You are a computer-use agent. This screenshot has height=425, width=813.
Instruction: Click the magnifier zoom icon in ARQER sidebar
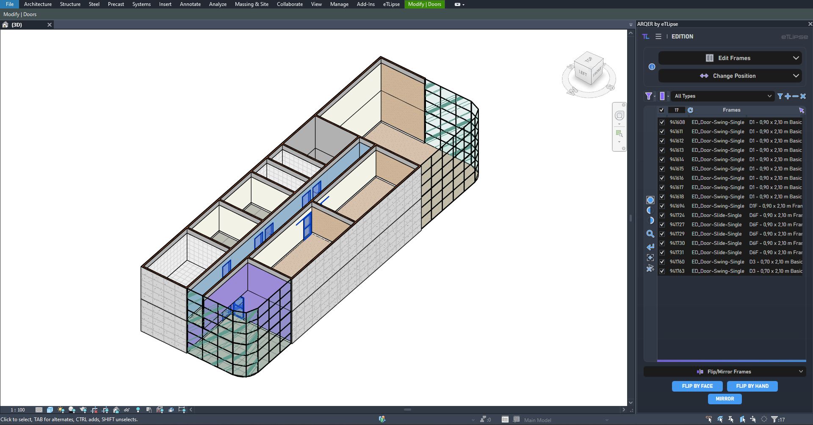pos(650,234)
